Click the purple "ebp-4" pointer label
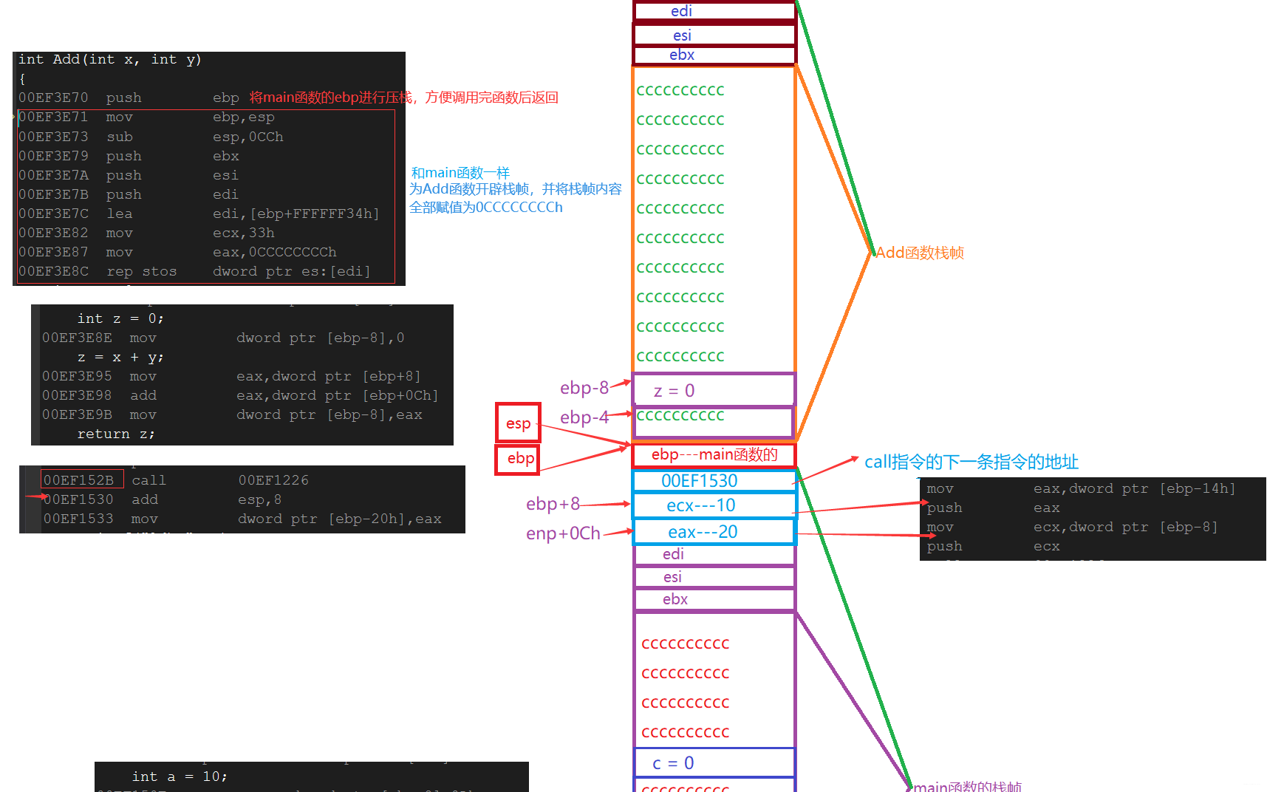The height and width of the screenshot is (792, 1267). tap(584, 417)
